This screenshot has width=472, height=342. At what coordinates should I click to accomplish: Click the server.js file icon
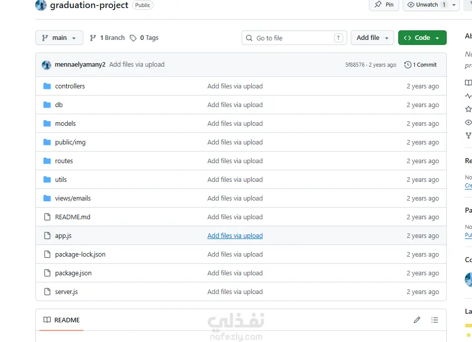[48, 292]
